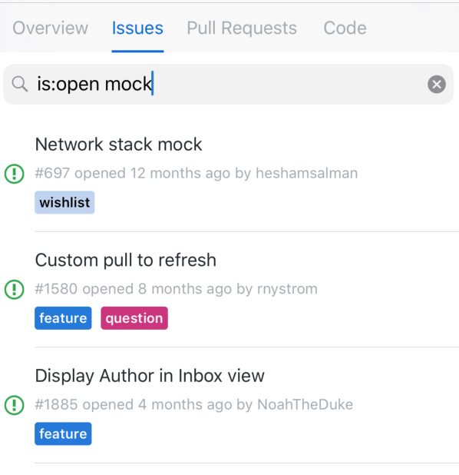The width and height of the screenshot is (459, 475).
Task: Clear the search field with X icon
Action: tap(436, 85)
